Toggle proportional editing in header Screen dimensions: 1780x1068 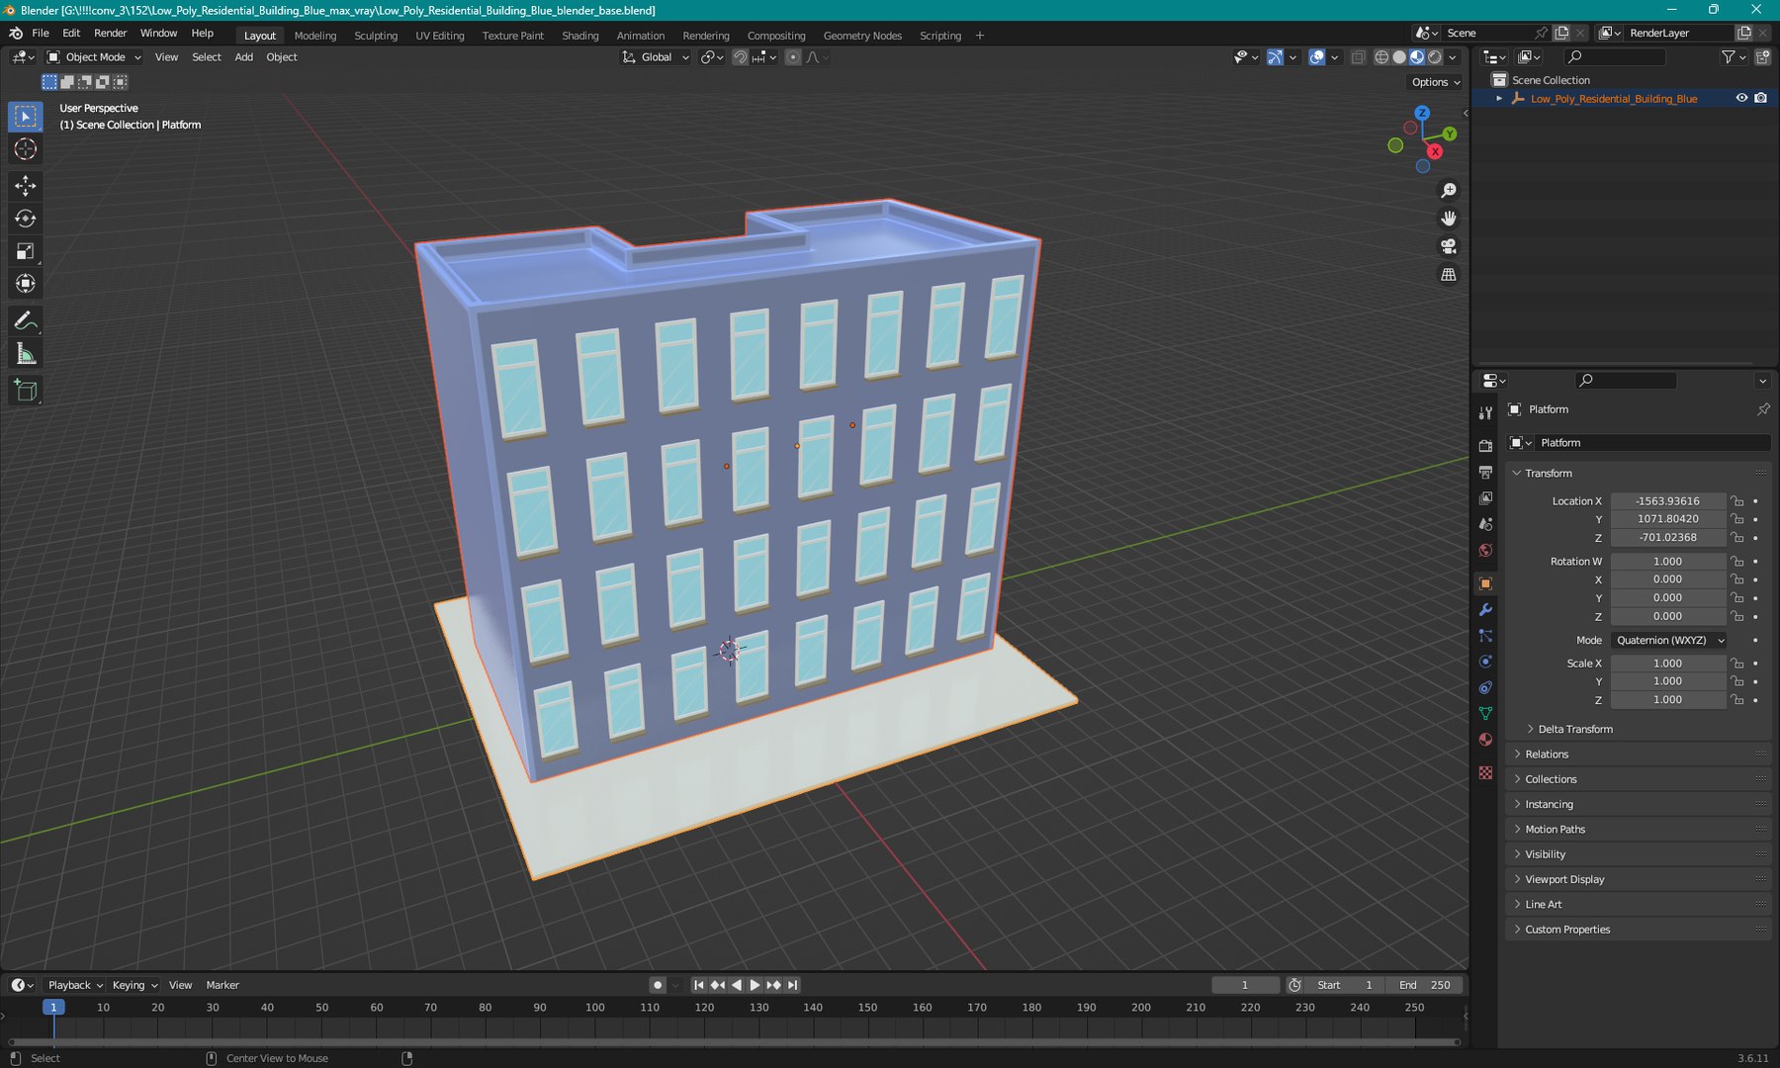click(793, 57)
